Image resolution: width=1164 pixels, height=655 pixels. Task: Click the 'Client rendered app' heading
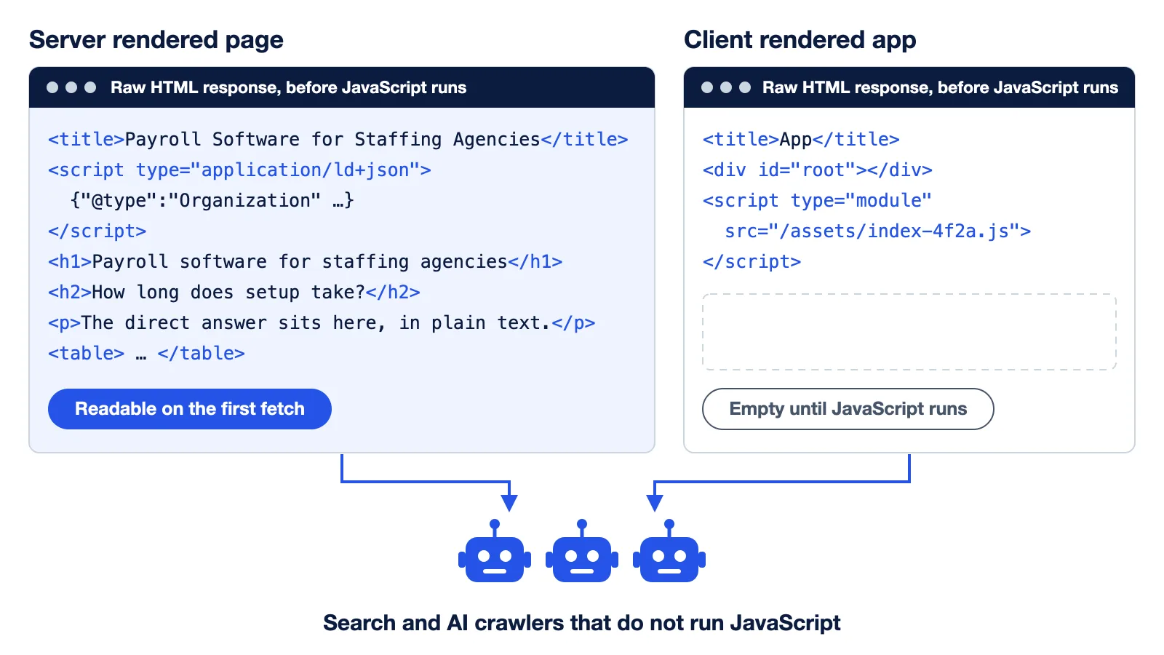click(x=800, y=40)
